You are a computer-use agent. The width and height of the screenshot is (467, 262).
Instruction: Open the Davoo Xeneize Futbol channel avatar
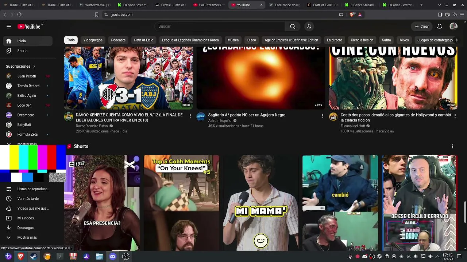[x=69, y=117]
